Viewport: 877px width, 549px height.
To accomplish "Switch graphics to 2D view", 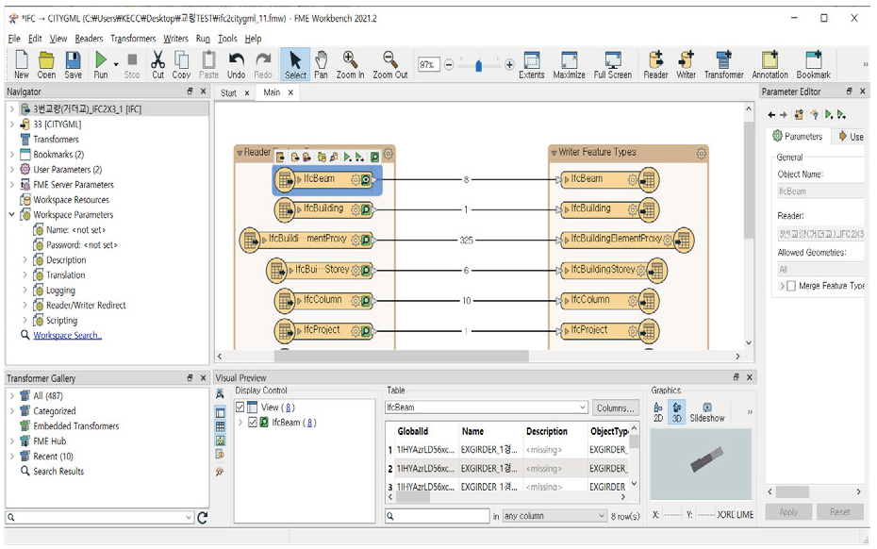I will tap(658, 412).
